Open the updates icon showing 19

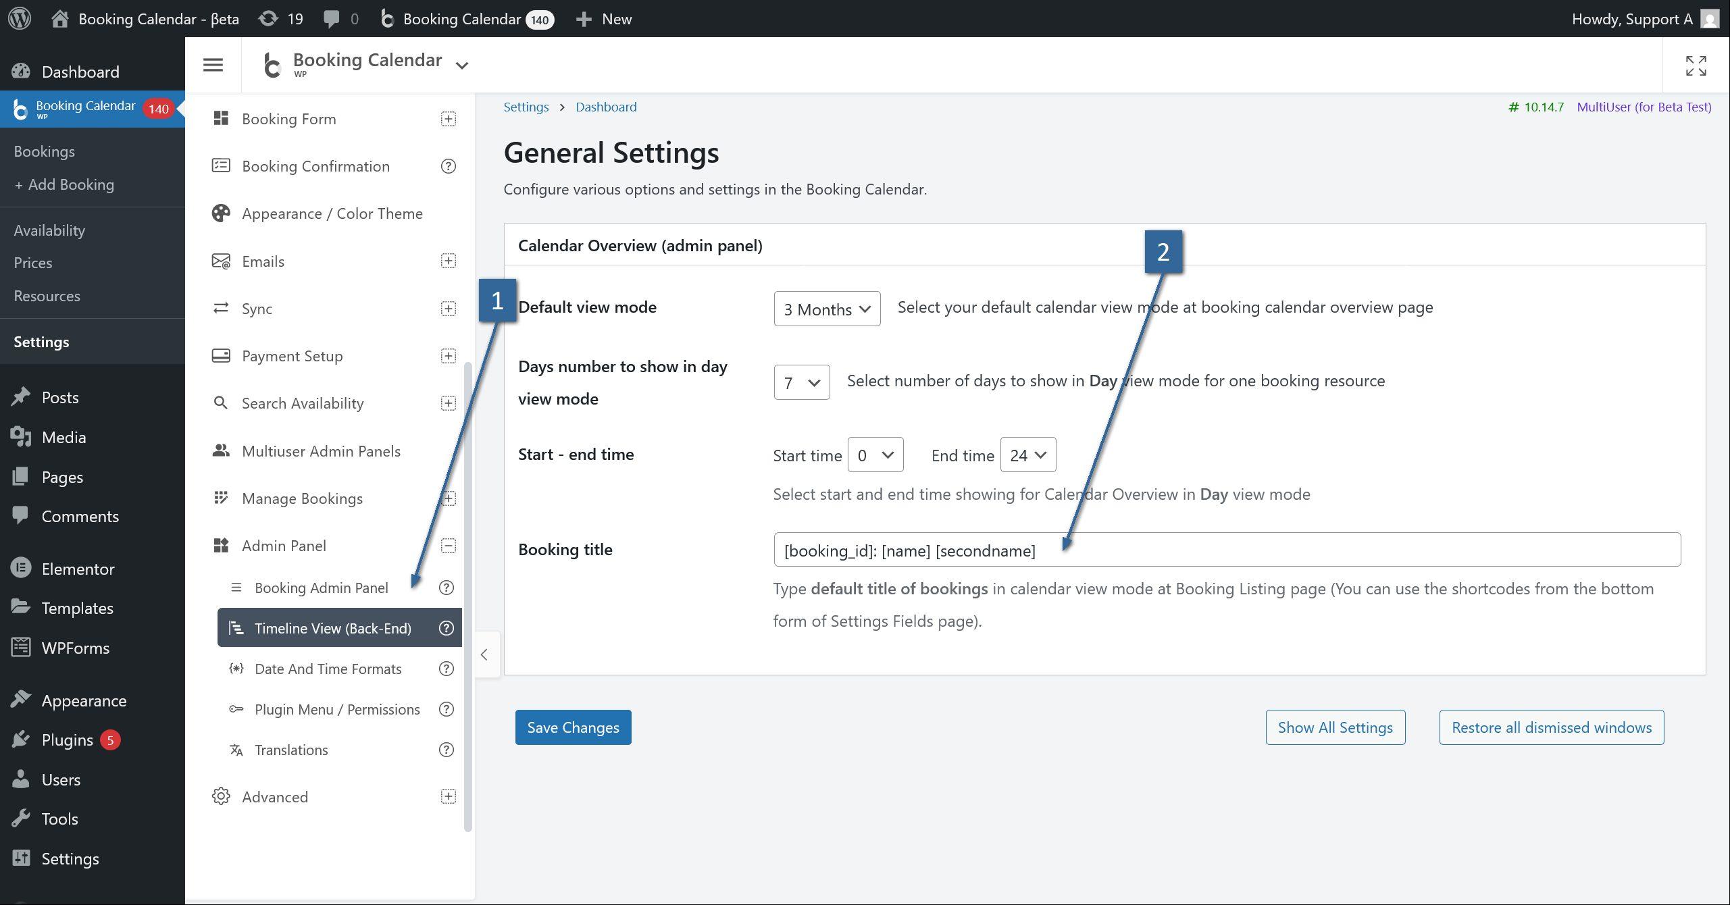[281, 18]
